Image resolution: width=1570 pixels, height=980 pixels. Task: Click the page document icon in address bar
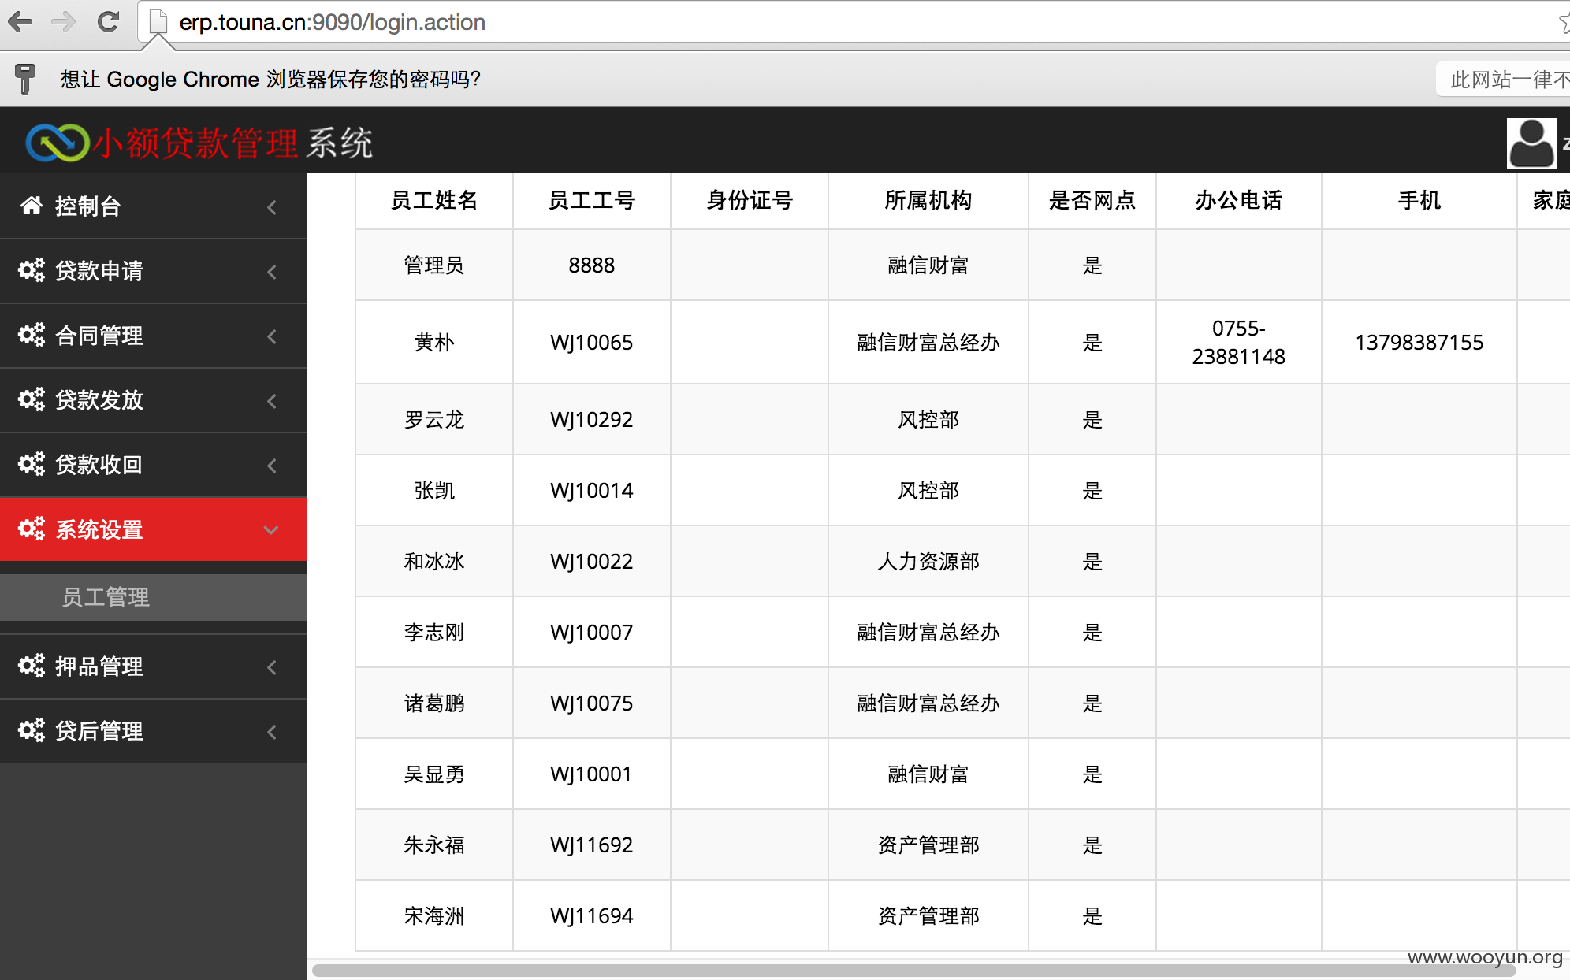tap(158, 22)
